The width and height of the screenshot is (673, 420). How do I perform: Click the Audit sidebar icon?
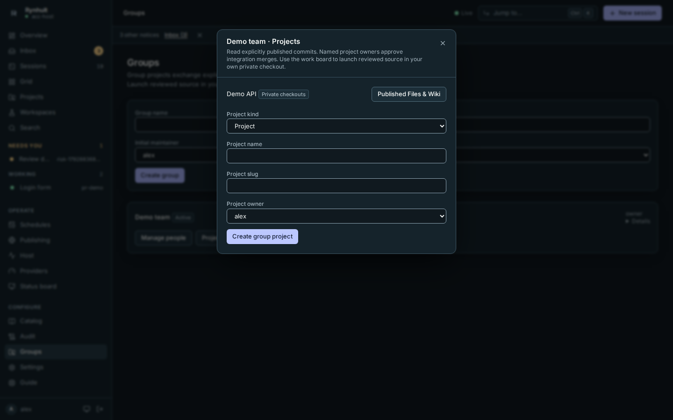tap(13, 336)
